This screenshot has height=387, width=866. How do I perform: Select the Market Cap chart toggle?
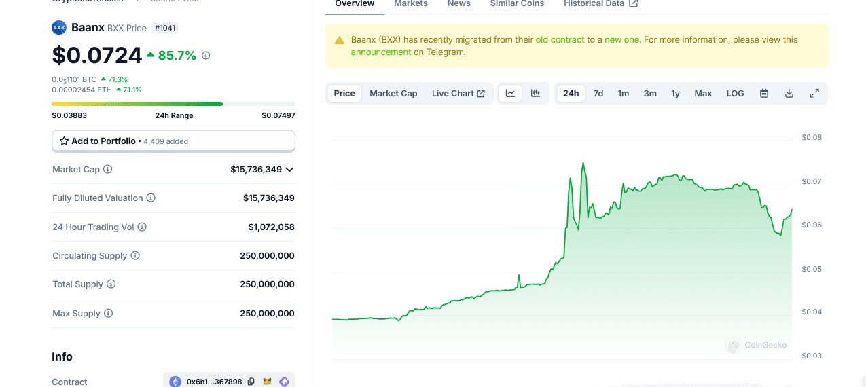point(393,93)
